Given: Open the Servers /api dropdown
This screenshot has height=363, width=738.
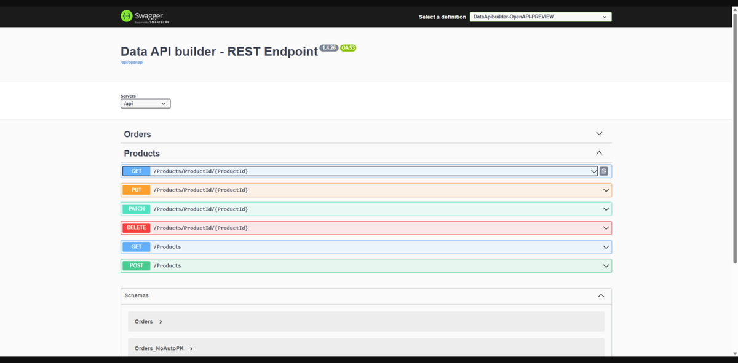Looking at the screenshot, I should (x=145, y=104).
